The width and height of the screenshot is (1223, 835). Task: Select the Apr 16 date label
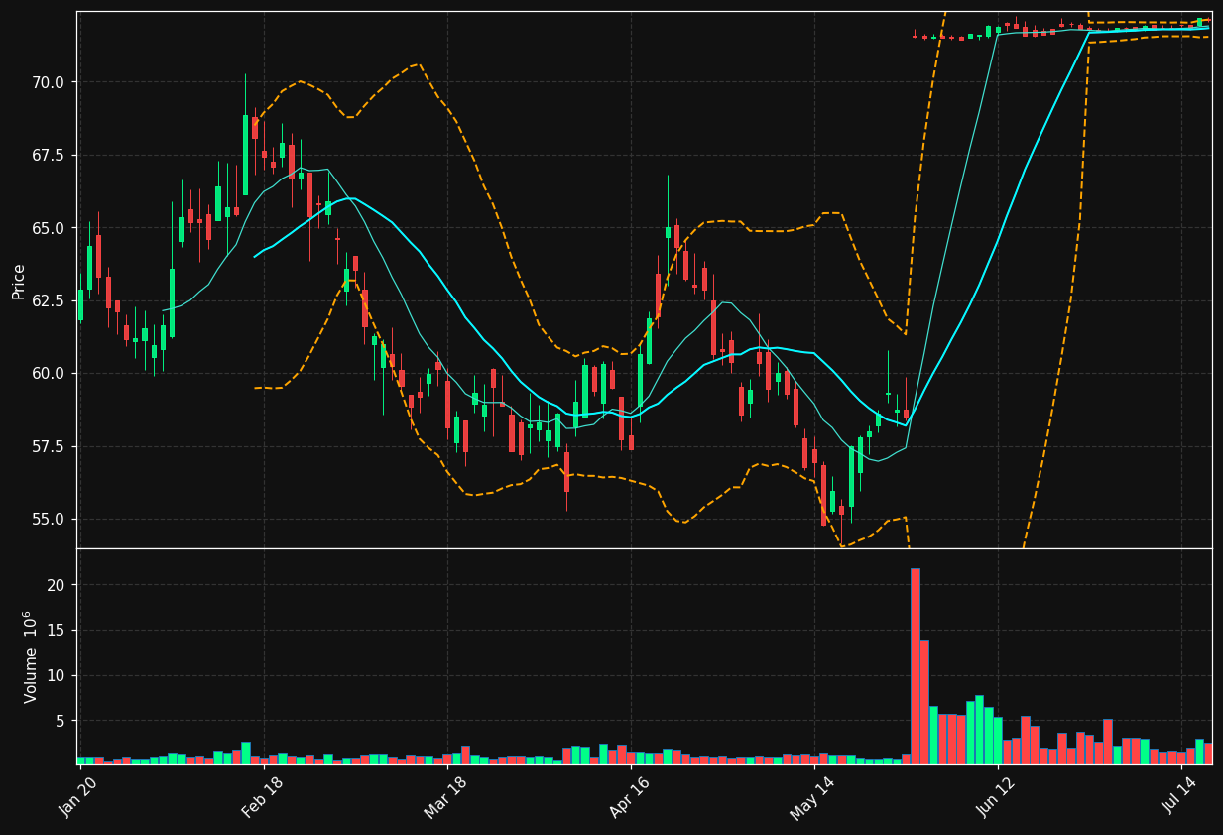coord(629,797)
